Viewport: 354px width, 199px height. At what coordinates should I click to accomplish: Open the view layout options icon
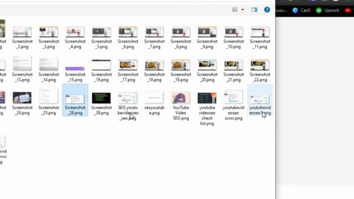[x=235, y=10]
